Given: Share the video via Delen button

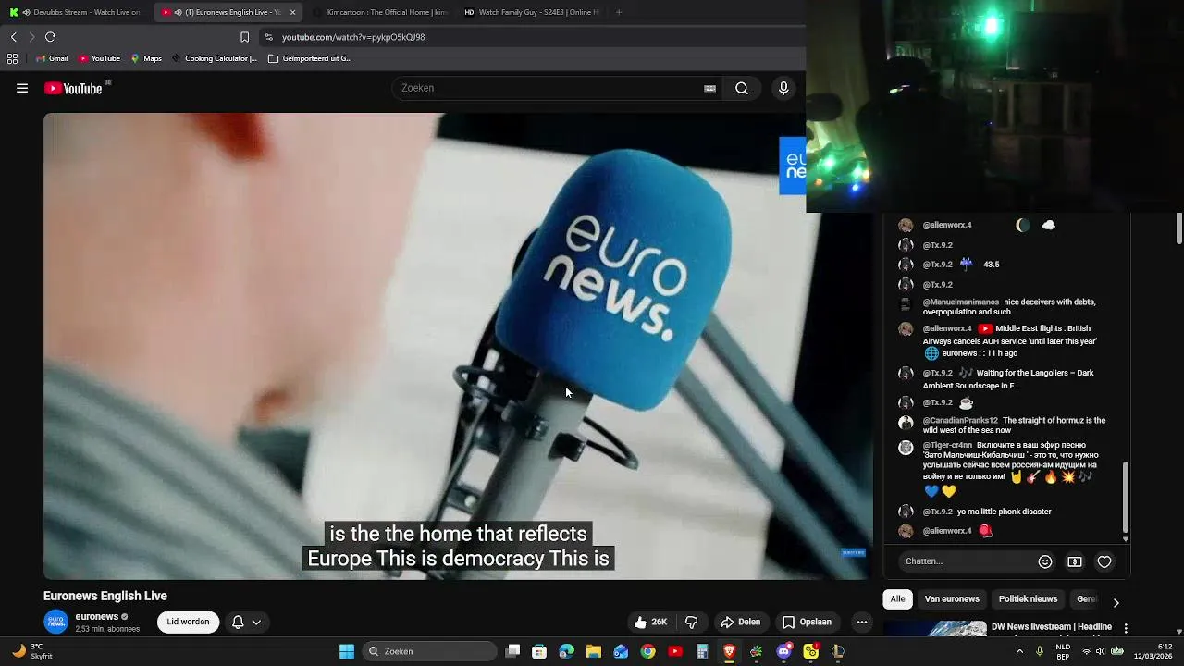Looking at the screenshot, I should click(741, 622).
